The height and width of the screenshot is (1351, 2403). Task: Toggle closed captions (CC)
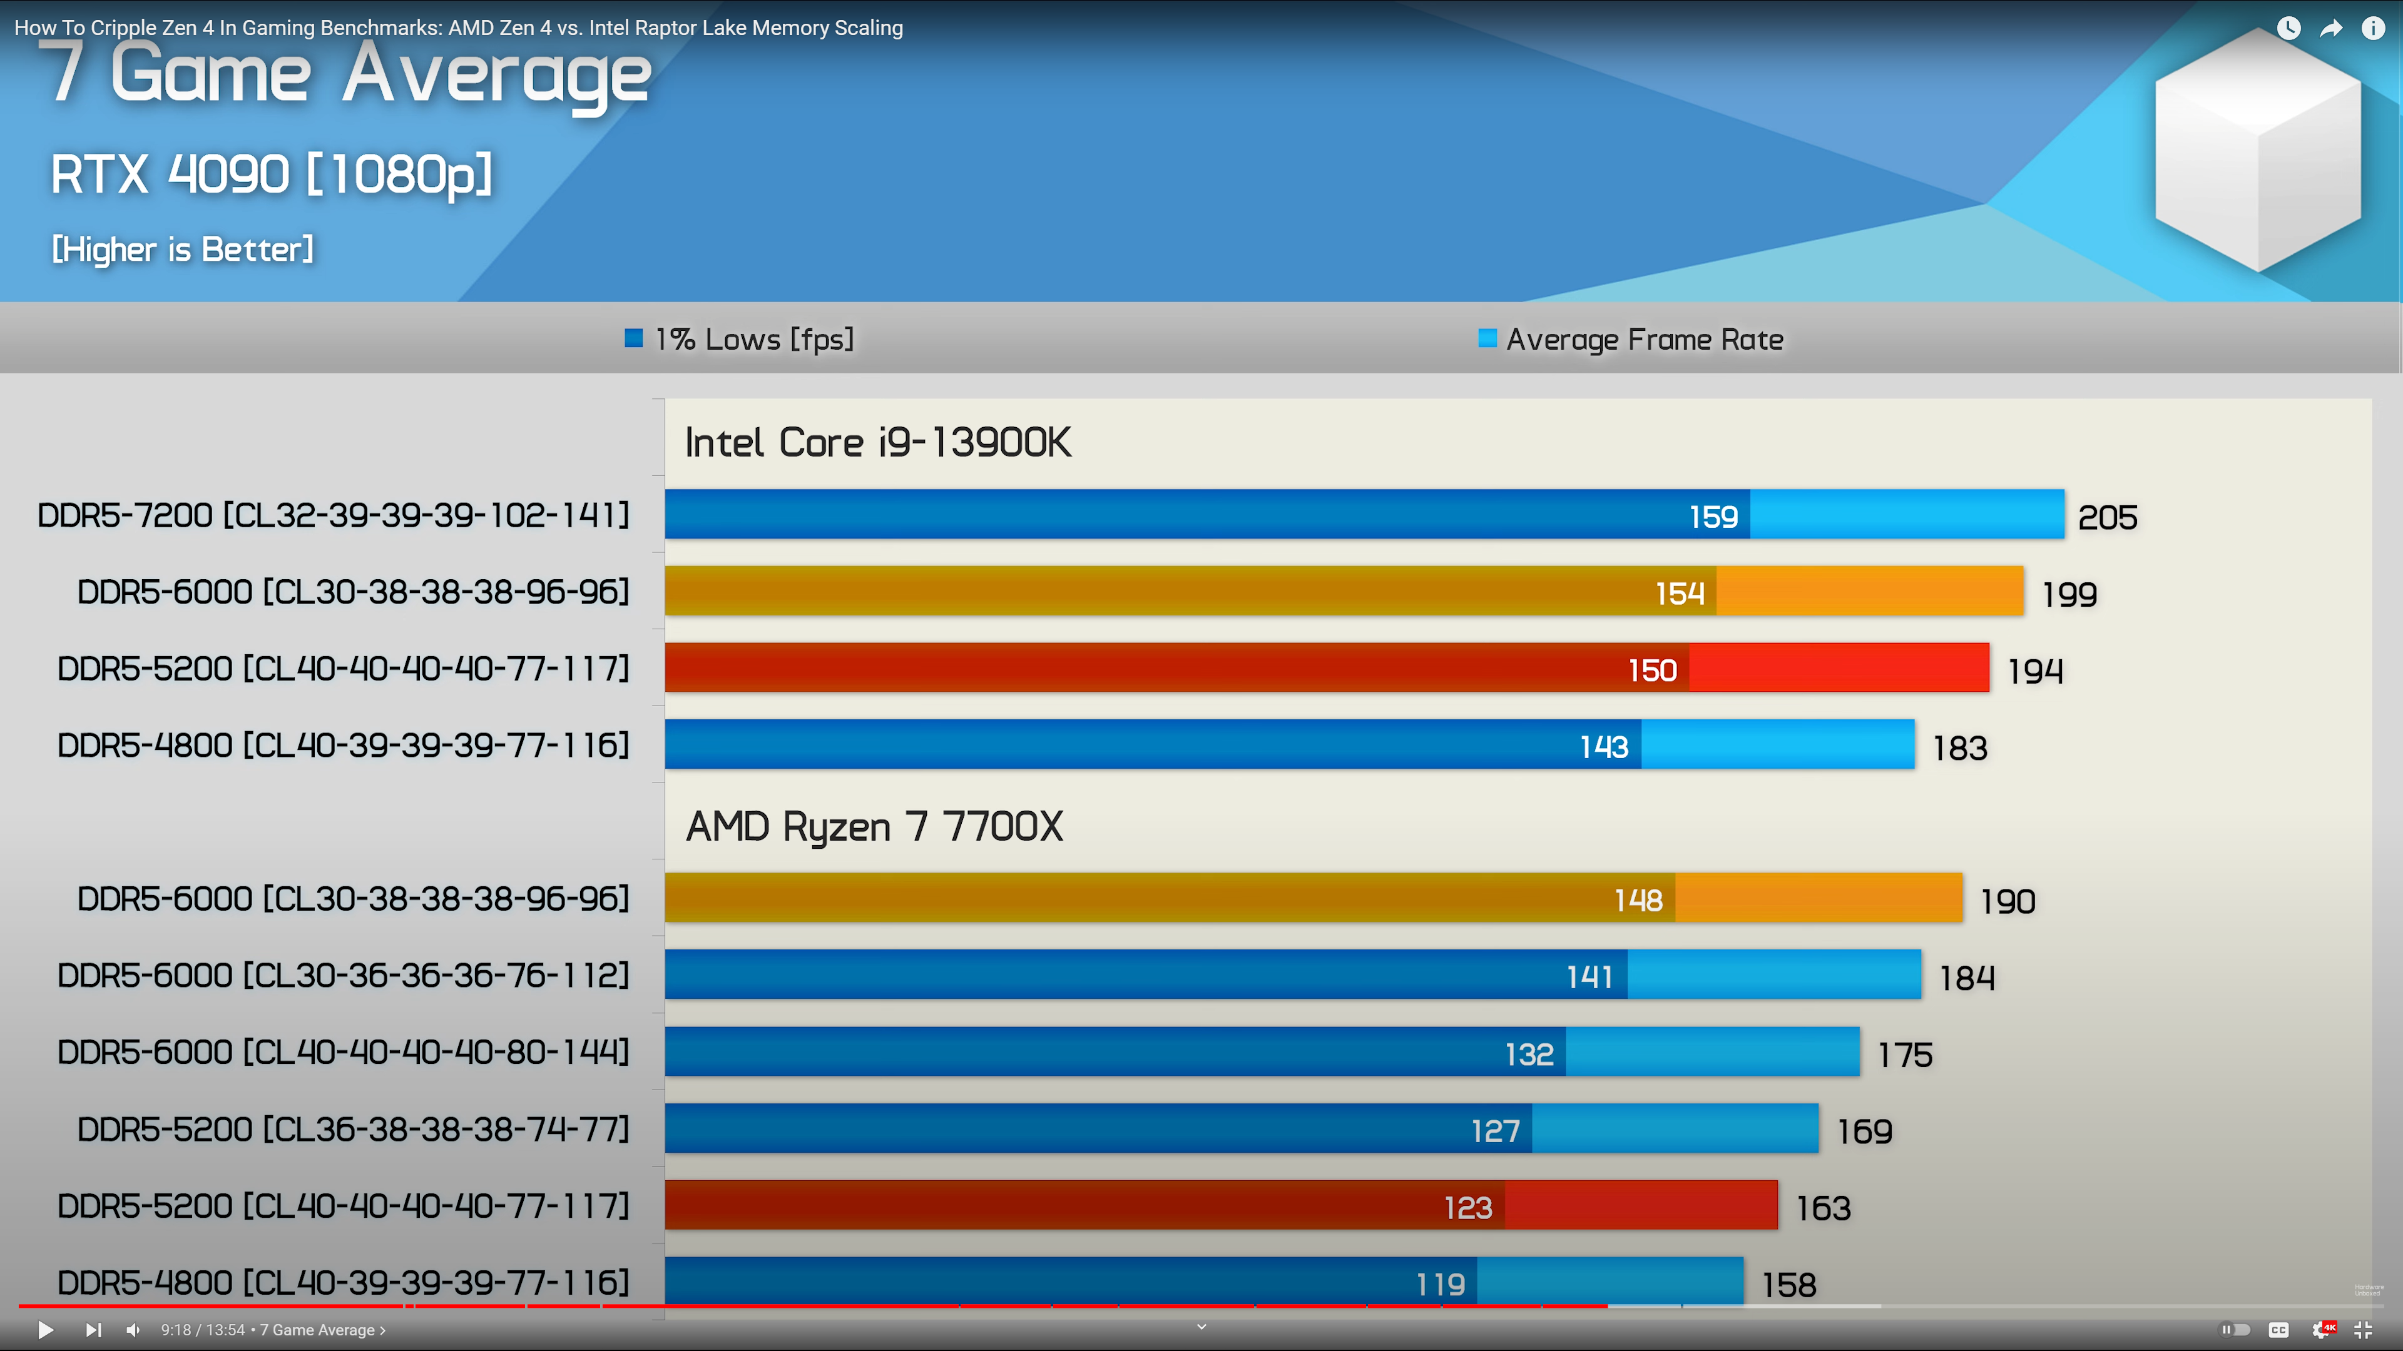click(x=2278, y=1330)
